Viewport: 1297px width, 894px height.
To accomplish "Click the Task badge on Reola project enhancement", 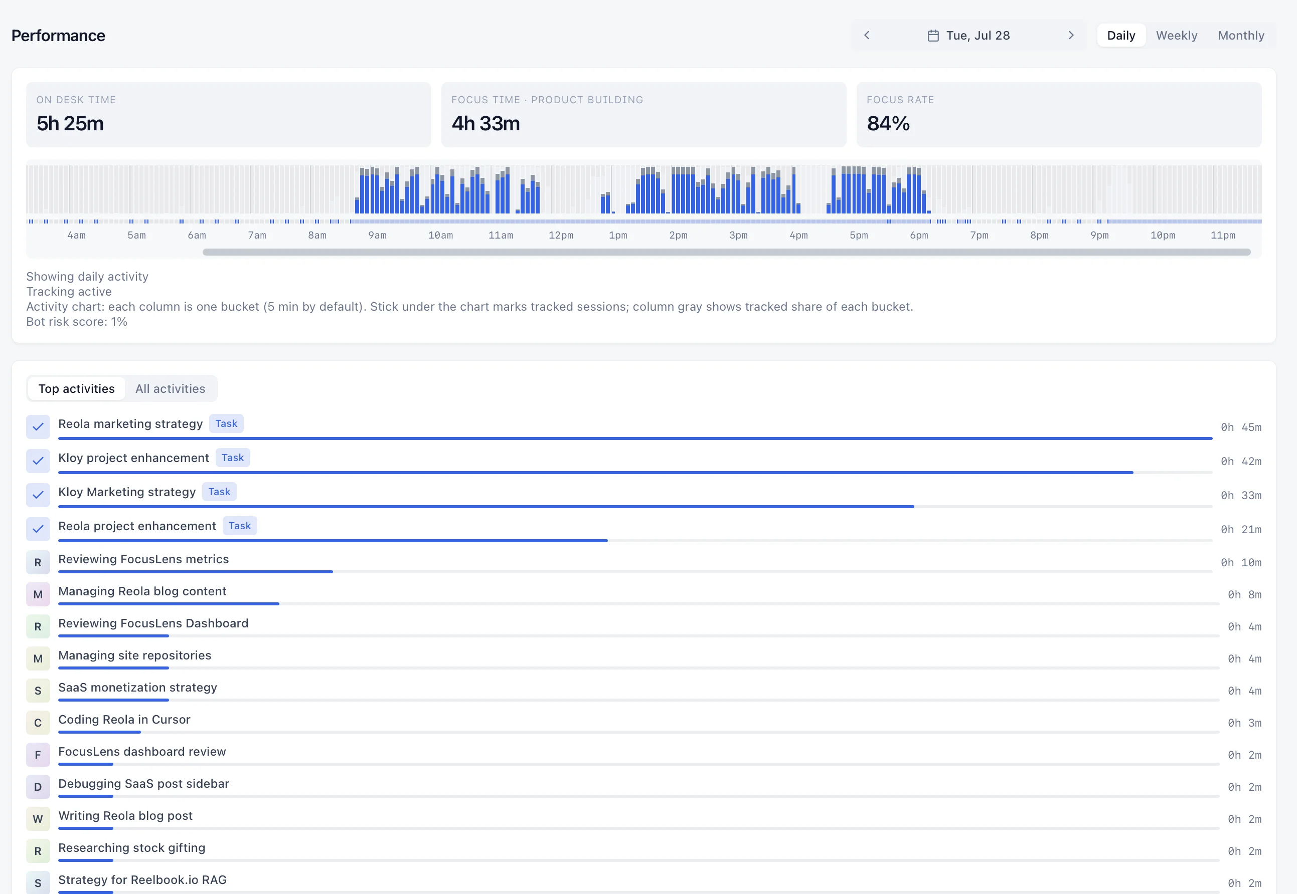I will click(x=240, y=526).
